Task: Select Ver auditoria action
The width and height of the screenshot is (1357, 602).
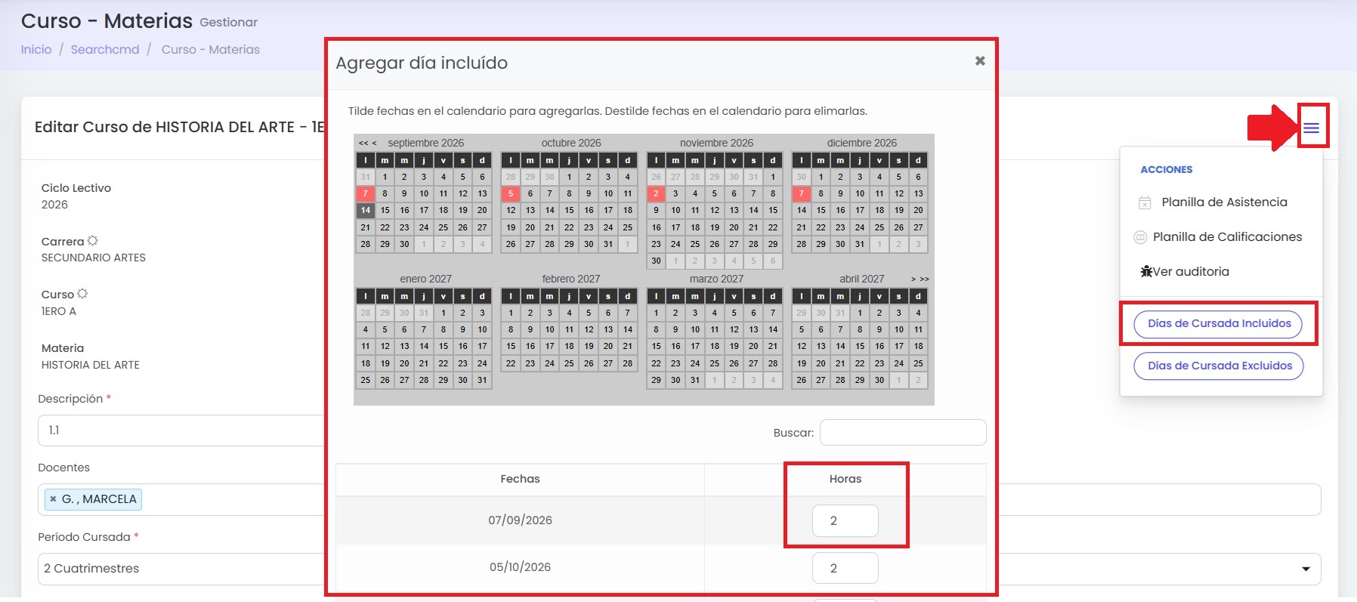Action: [x=1185, y=272]
